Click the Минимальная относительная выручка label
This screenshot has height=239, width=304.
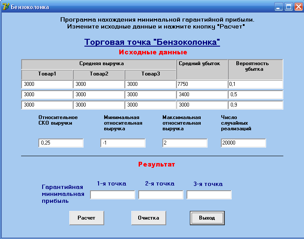coord(123,123)
